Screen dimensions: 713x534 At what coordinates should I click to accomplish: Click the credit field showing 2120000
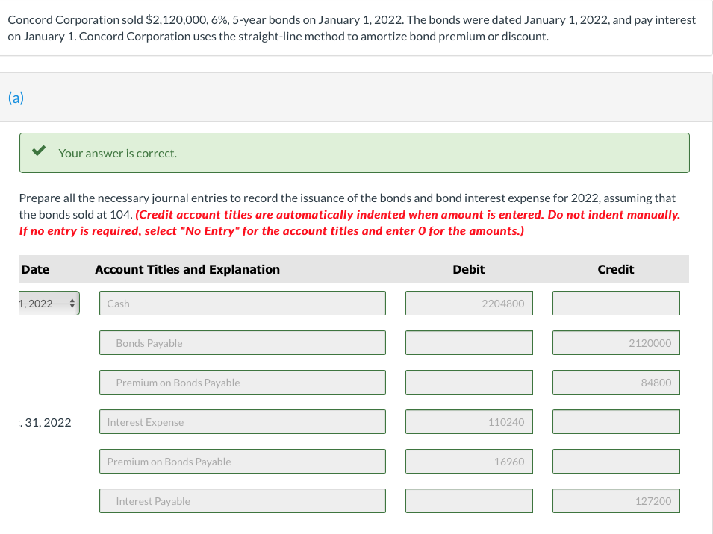616,343
